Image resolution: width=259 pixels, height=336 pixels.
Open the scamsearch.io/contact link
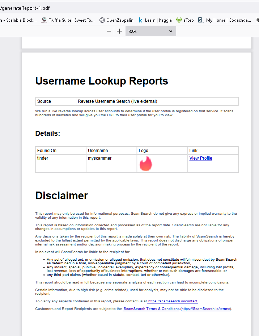coord(173,301)
